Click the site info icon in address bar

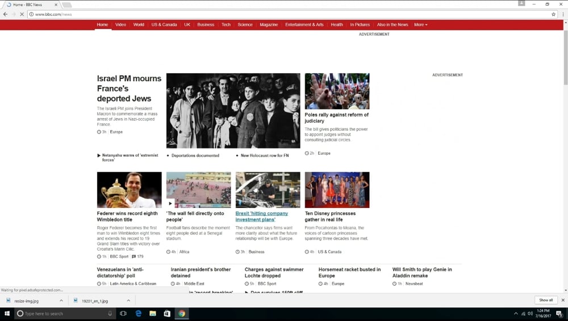click(x=31, y=14)
